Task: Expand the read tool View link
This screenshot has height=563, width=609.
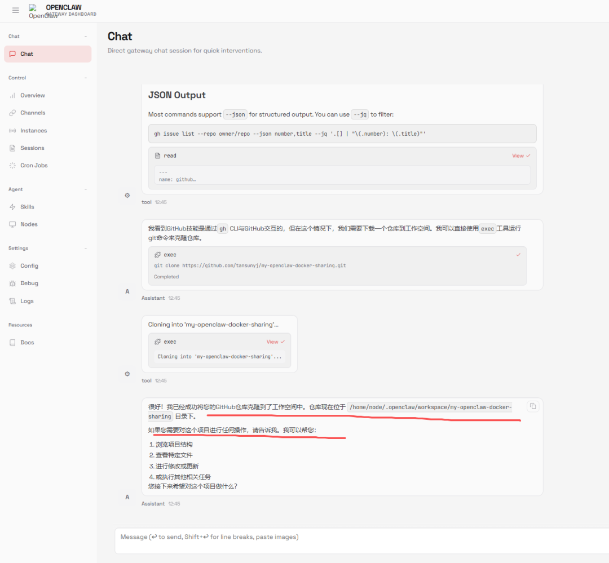Action: pos(520,156)
